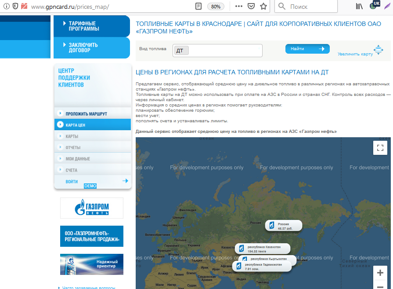Screen dimensions: 393x289
Task: Toggle reader view icon in address bar
Action: (x=198, y=7)
